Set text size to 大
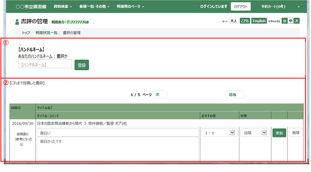 click(x=296, y=21)
